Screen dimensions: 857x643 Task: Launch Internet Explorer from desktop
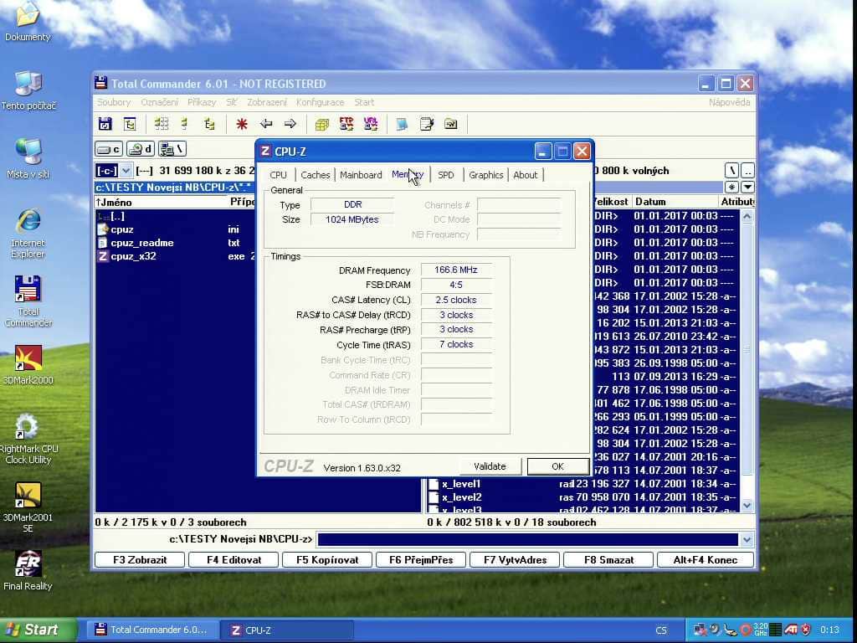28,234
